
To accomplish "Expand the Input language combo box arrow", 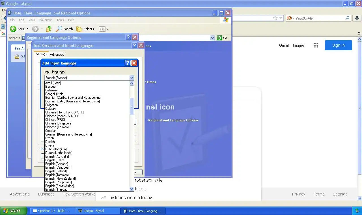I will coord(132,78).
